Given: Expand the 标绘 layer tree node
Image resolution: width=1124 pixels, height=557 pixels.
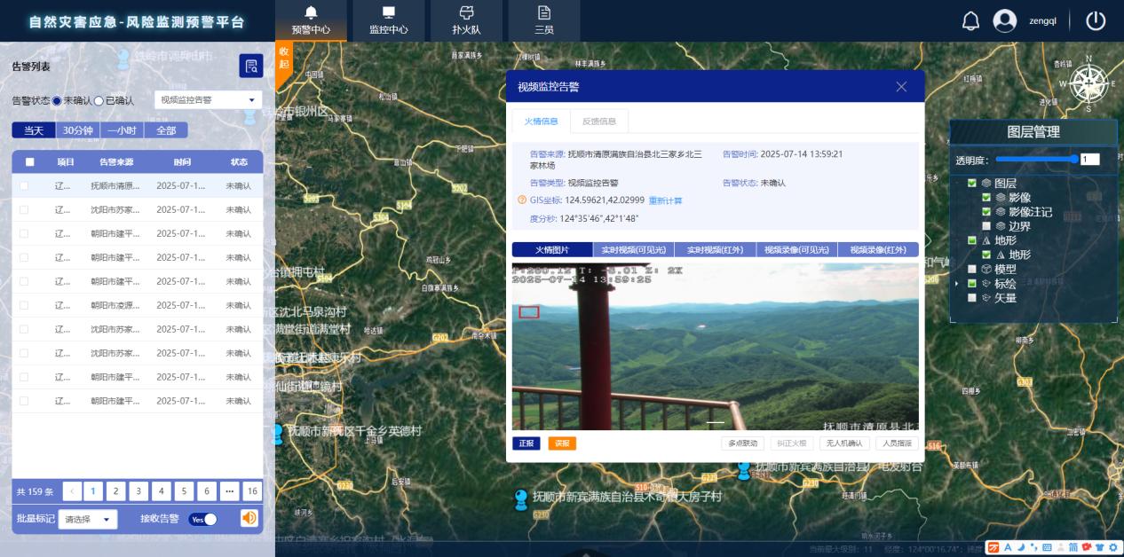Looking at the screenshot, I should pyautogui.click(x=957, y=284).
